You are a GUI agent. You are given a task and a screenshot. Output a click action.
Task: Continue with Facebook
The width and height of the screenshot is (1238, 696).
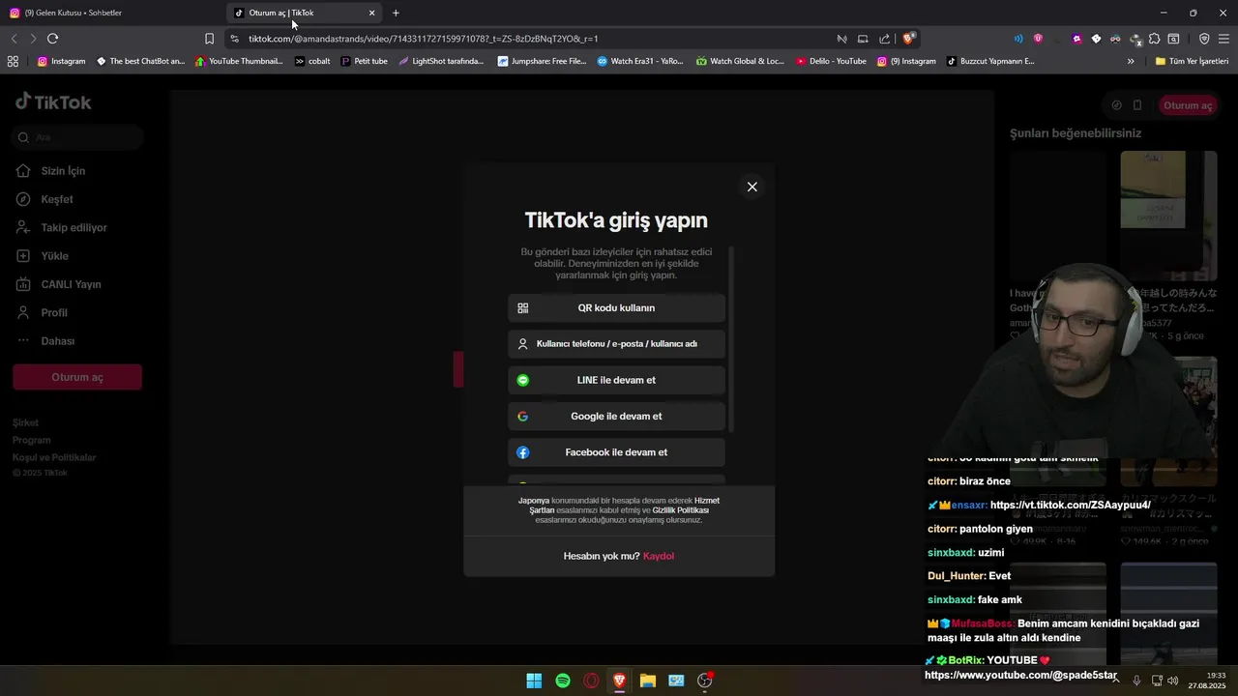[616, 452]
